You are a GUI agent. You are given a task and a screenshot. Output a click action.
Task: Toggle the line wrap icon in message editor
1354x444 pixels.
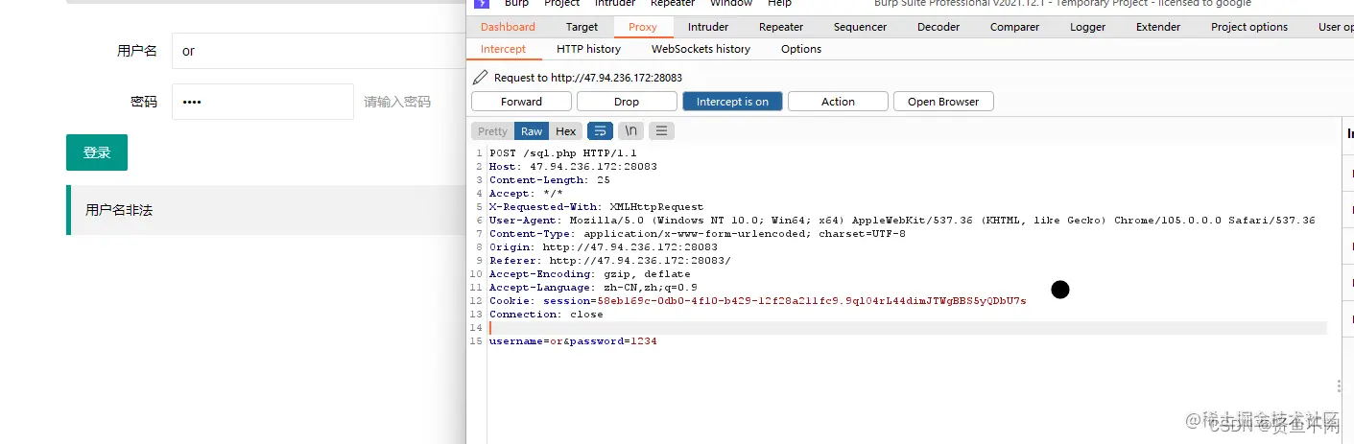click(600, 131)
